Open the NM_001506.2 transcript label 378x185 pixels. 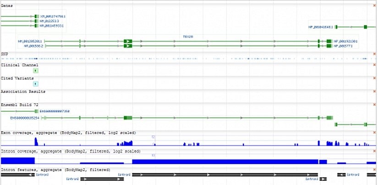30,46
